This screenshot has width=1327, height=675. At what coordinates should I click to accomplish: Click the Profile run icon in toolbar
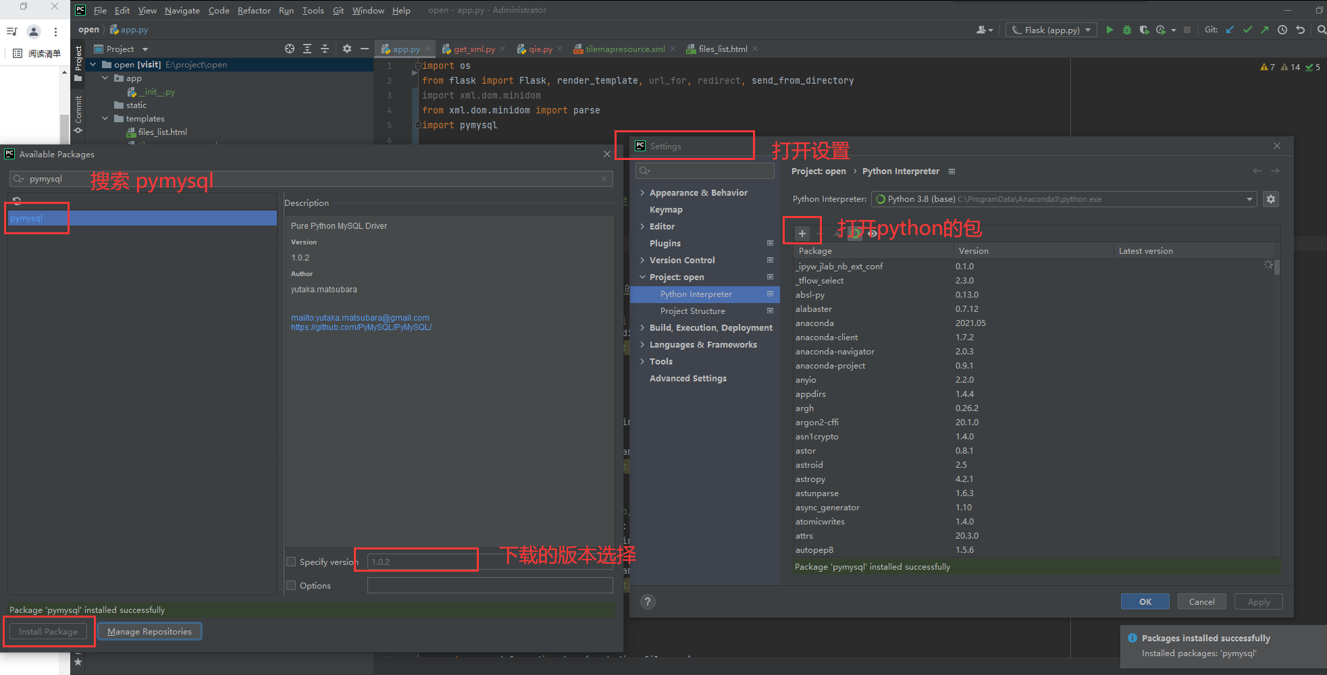pyautogui.click(x=1161, y=30)
